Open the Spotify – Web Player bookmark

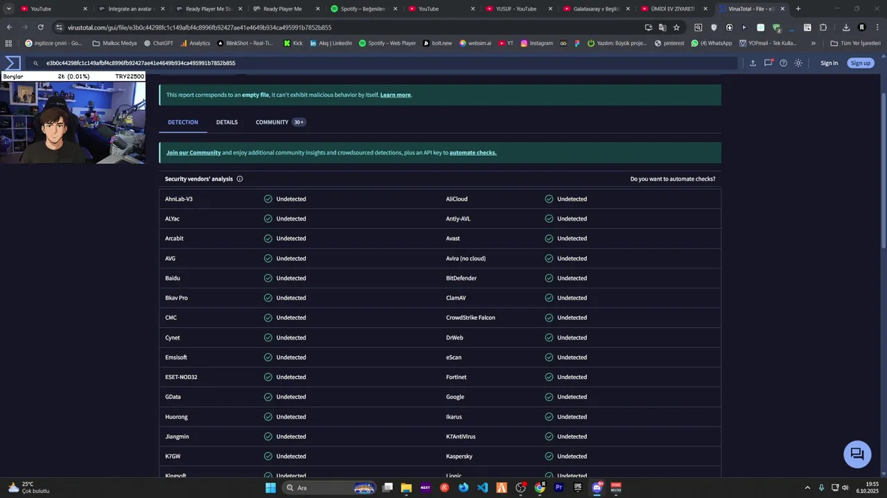pyautogui.click(x=387, y=43)
